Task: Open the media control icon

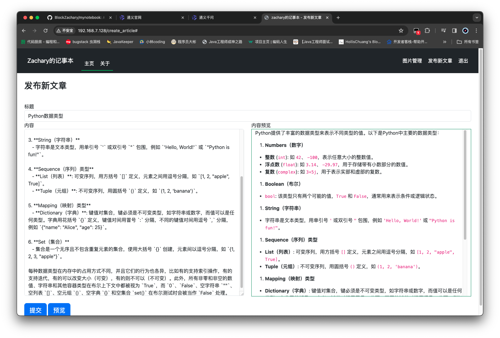Action: [x=444, y=31]
